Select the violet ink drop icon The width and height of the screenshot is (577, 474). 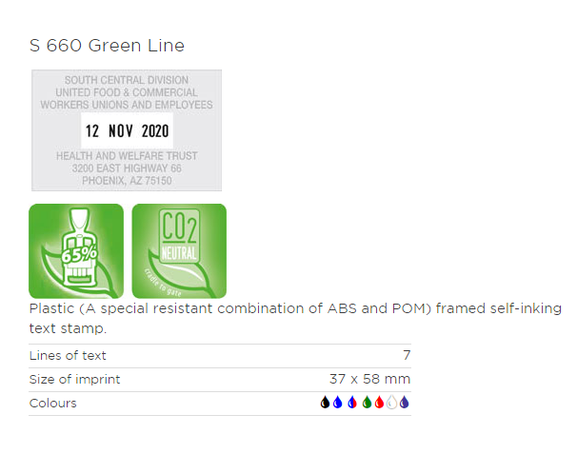pyautogui.click(x=404, y=403)
